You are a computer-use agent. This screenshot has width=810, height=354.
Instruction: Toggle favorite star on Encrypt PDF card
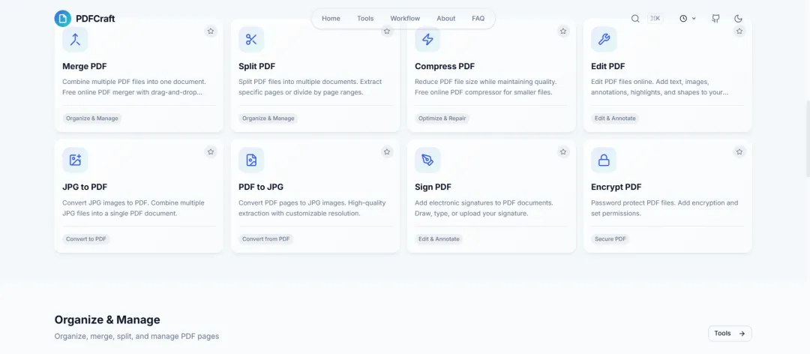(739, 152)
